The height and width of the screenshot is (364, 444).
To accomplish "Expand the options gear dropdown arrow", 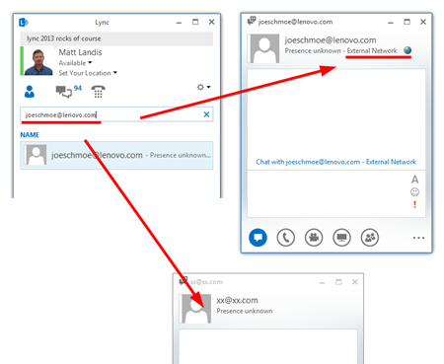I will pos(208,87).
